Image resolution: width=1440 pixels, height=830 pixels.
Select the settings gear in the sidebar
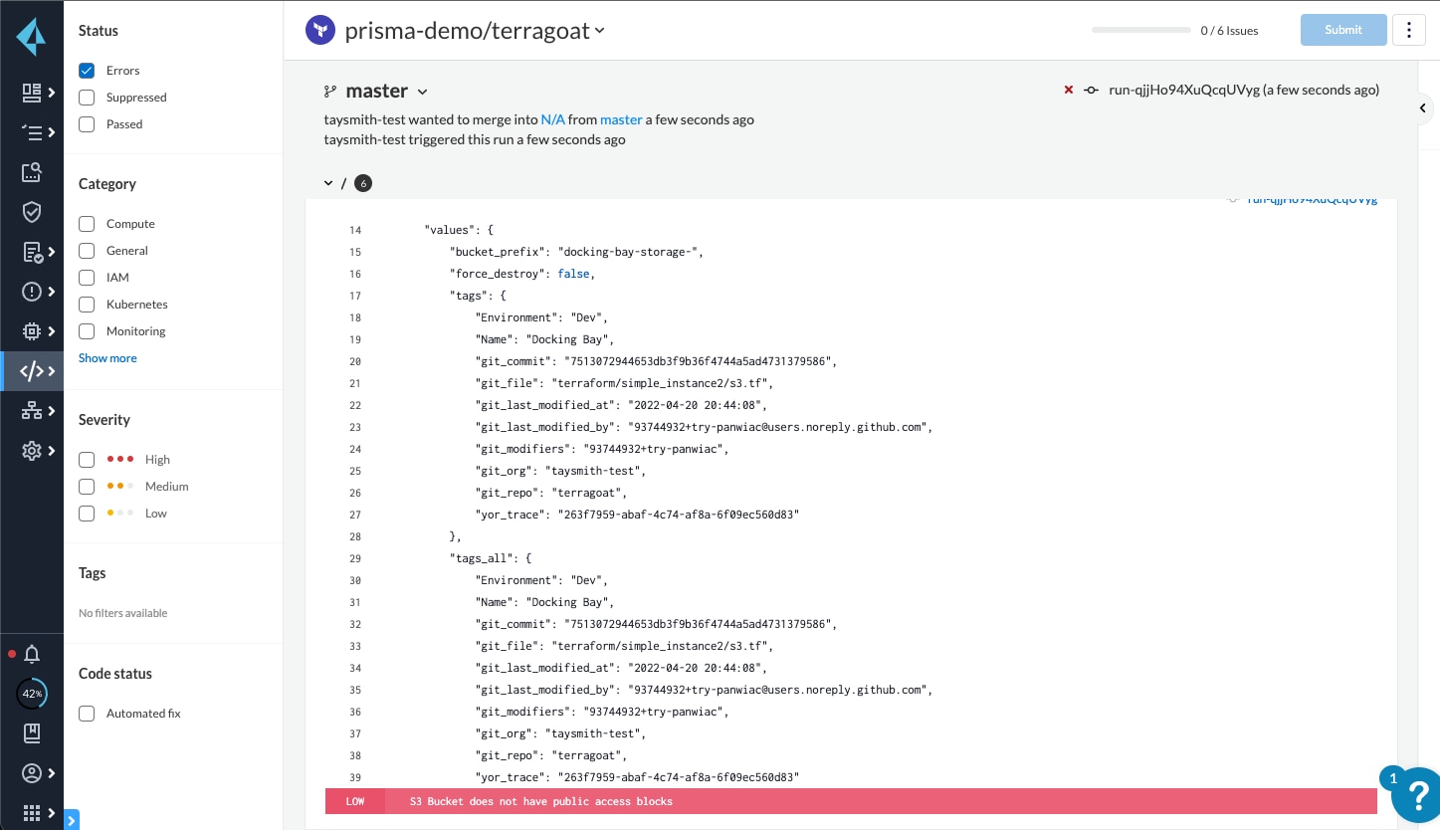(31, 450)
